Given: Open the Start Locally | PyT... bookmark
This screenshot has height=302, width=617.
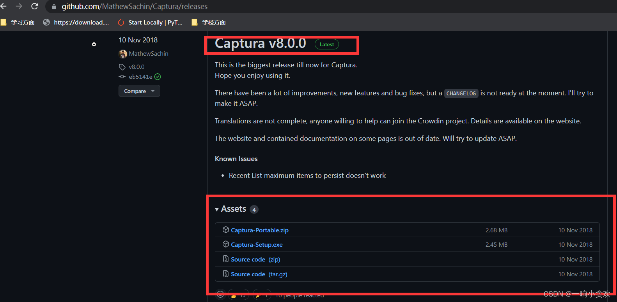Looking at the screenshot, I should pyautogui.click(x=150, y=22).
